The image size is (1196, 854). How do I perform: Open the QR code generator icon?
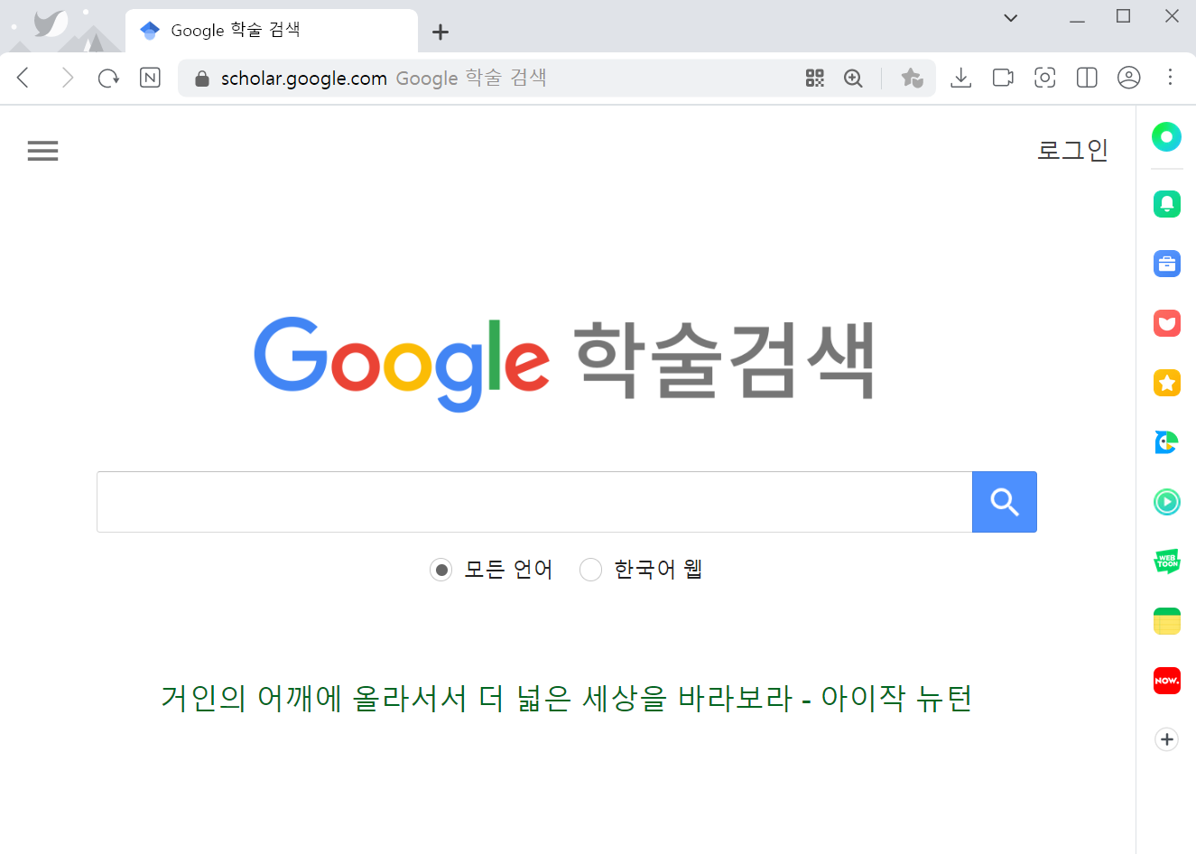815,78
